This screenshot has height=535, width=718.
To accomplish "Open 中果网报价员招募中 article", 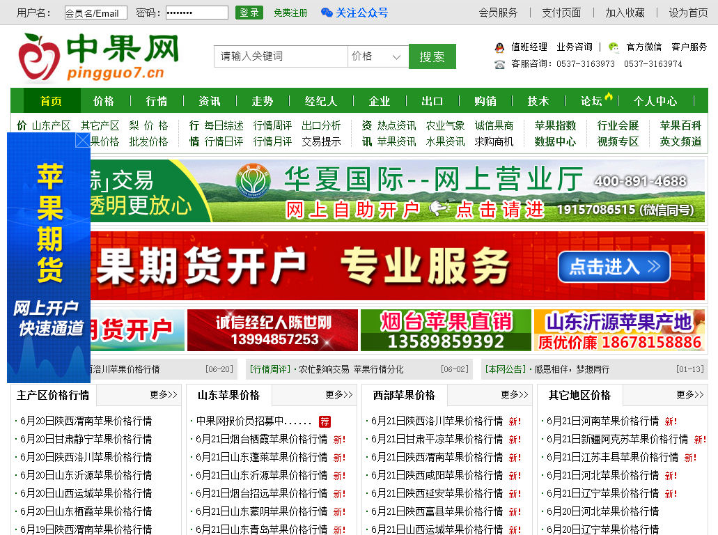I will coord(253,421).
